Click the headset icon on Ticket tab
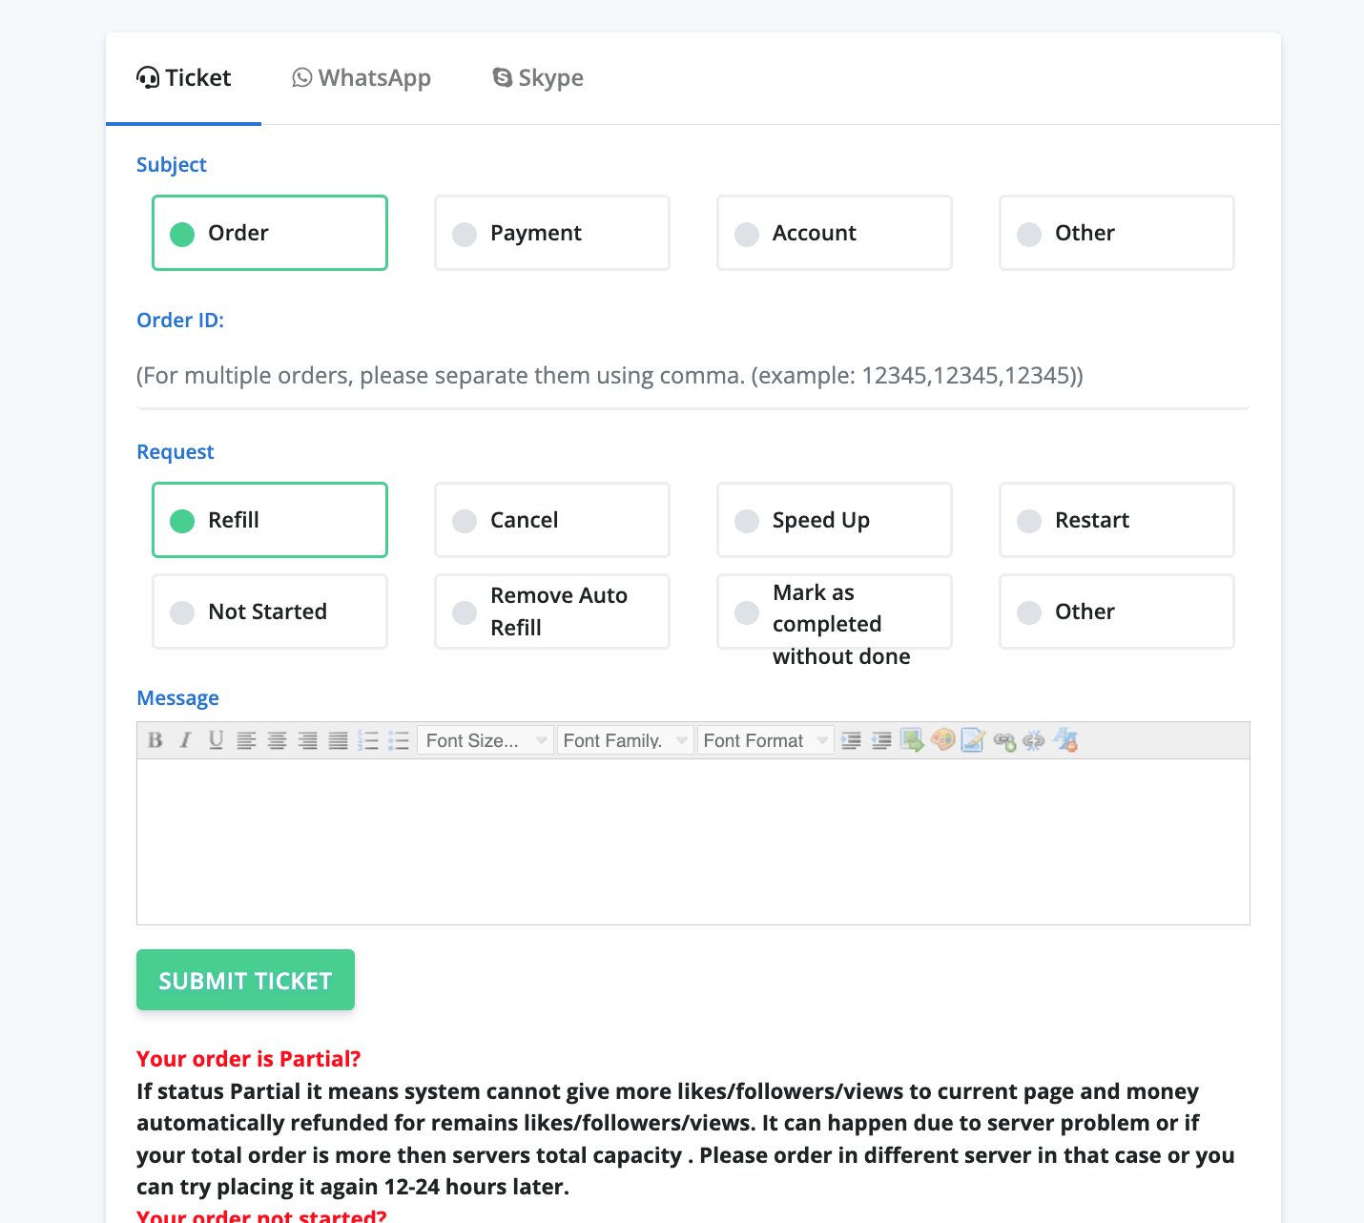This screenshot has height=1223, width=1364. [x=148, y=77]
